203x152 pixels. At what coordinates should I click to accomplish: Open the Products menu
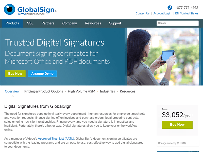(x=12, y=23)
